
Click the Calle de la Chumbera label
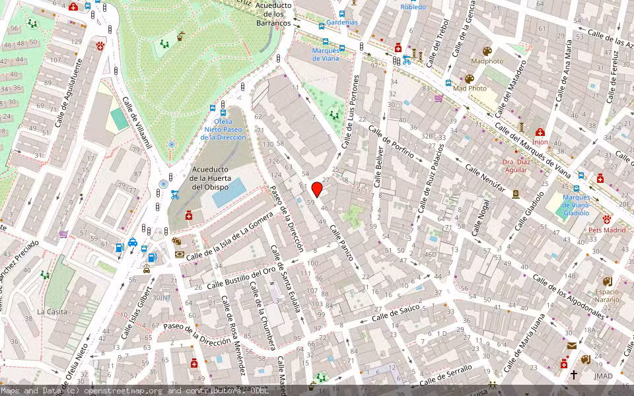click(262, 315)
